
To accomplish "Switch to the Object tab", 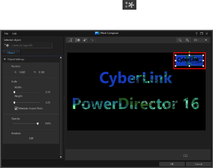I will coord(11,53).
